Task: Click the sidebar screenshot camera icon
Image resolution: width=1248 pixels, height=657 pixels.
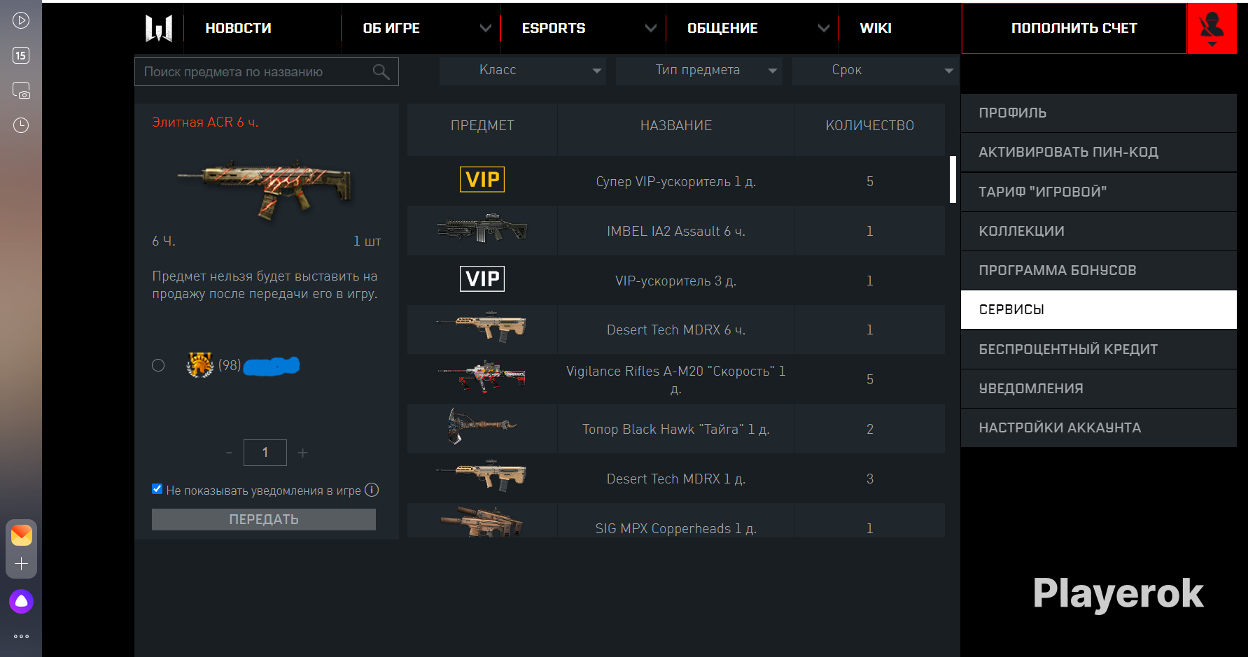Action: pos(21,90)
